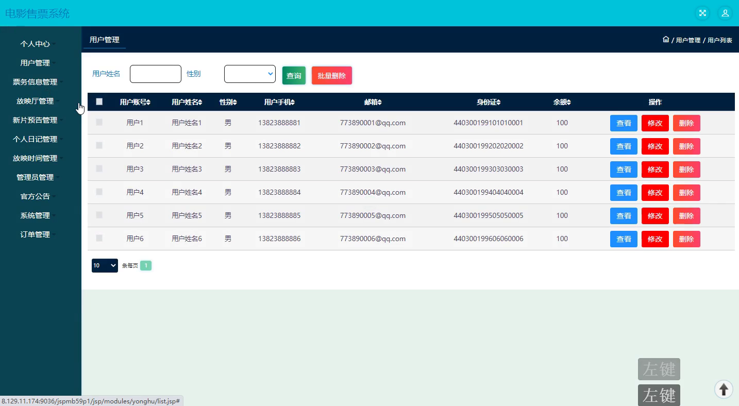Sort by 性别 column arrows
This screenshot has height=406, width=739.
[235, 103]
